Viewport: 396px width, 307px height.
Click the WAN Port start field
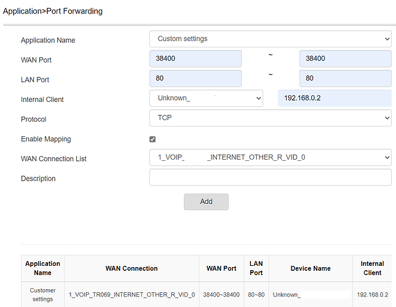(196, 58)
